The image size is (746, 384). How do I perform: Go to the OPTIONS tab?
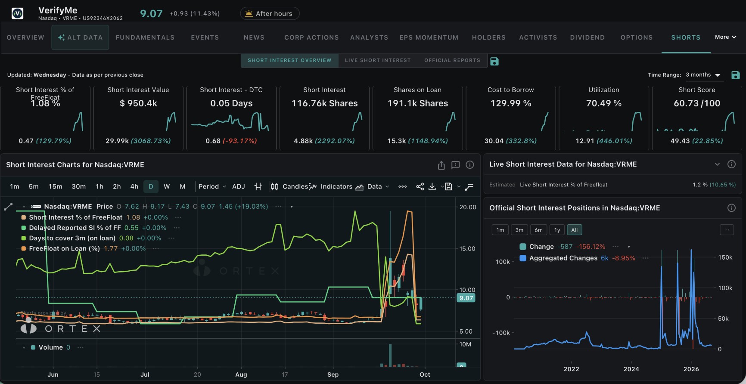coord(637,37)
